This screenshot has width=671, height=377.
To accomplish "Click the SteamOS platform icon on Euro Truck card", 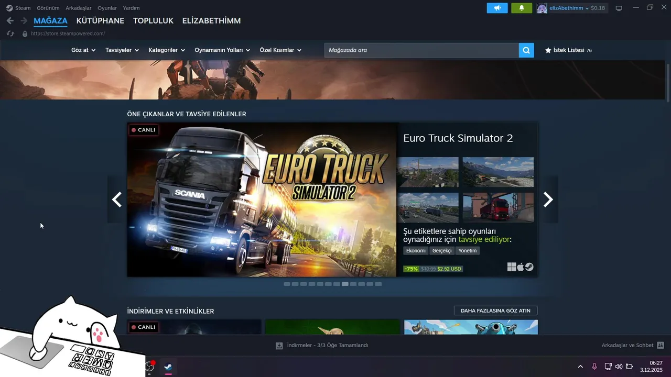I will point(529,268).
